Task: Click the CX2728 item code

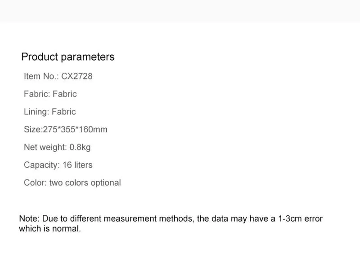Action: pyautogui.click(x=77, y=76)
